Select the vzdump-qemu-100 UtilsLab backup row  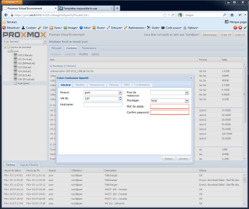(x=146, y=71)
